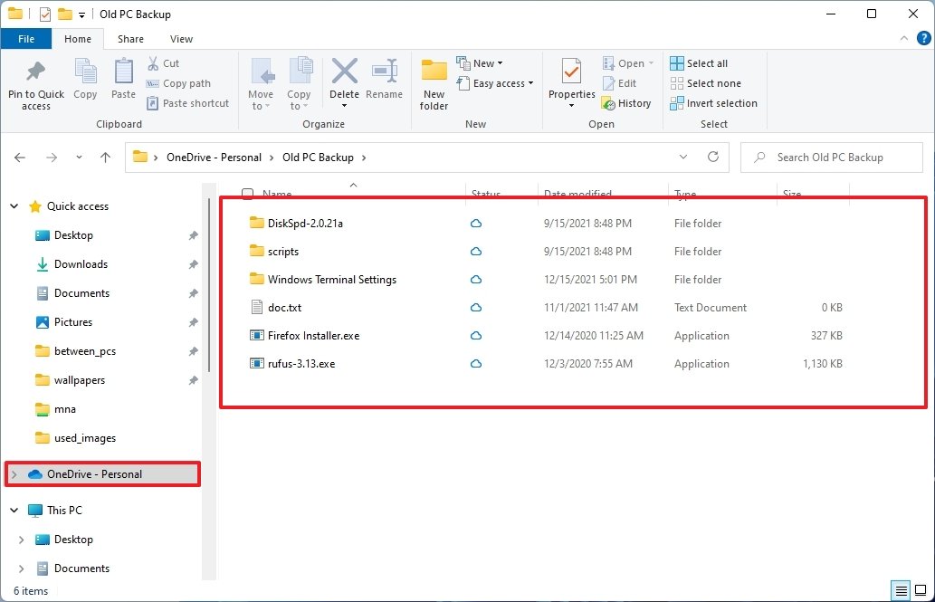935x602 pixels.
Task: Click the Refresh icon in the address bar
Action: pos(714,157)
